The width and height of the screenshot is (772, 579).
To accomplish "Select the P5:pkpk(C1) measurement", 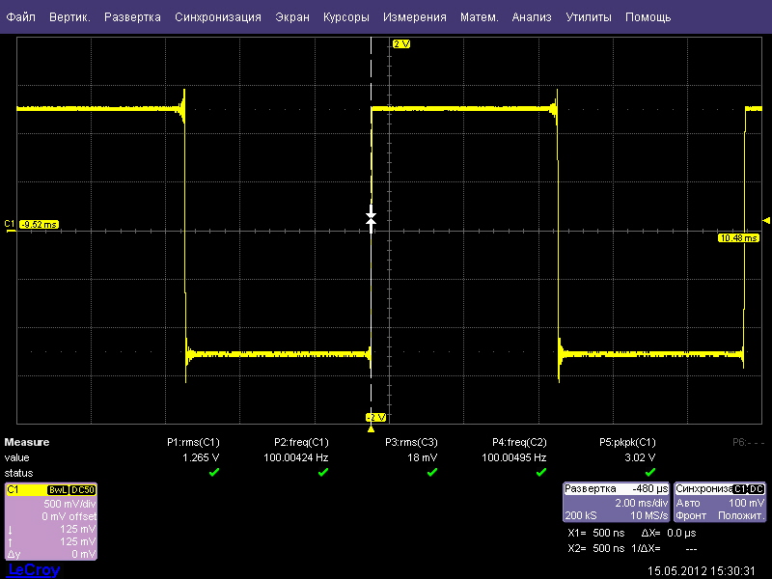I will (x=628, y=442).
